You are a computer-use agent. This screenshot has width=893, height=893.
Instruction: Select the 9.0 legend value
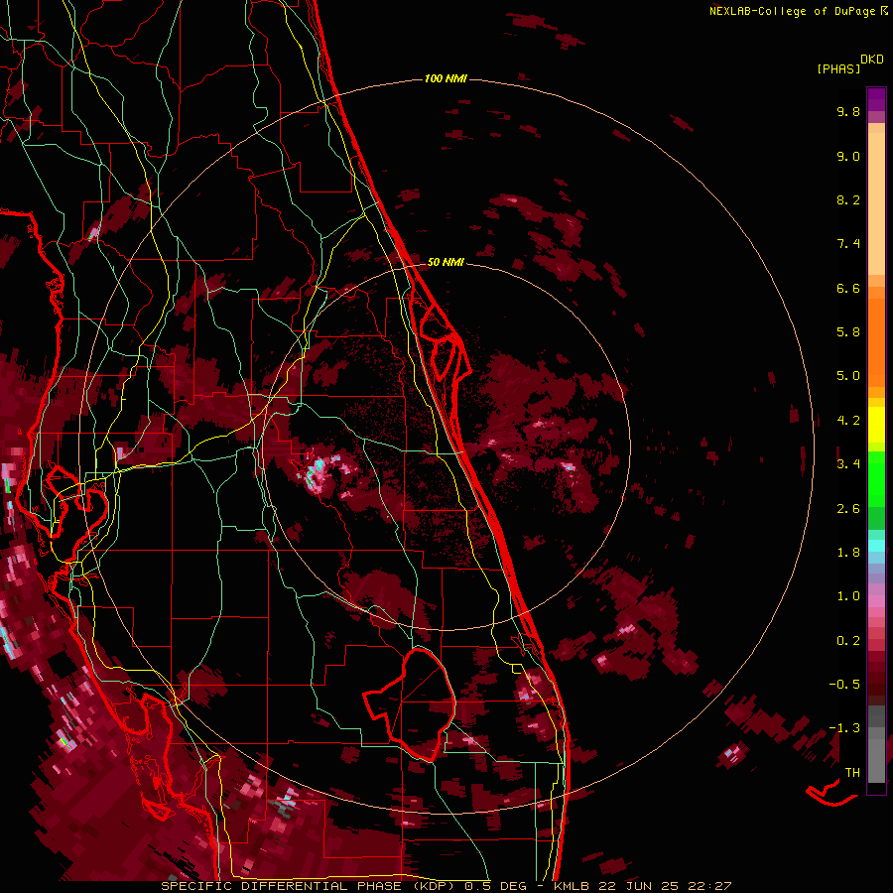[x=848, y=156]
